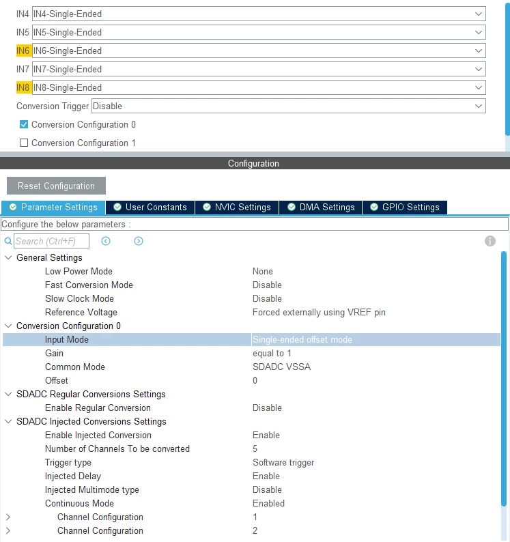The width and height of the screenshot is (510, 542).
Task: Select the Common Mode row
Action: pyautogui.click(x=251, y=367)
